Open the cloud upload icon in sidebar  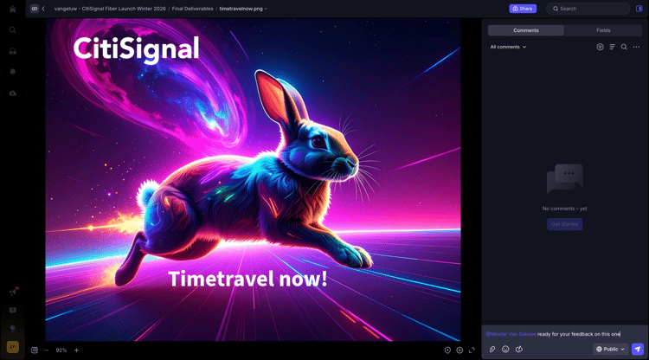pyautogui.click(x=13, y=93)
